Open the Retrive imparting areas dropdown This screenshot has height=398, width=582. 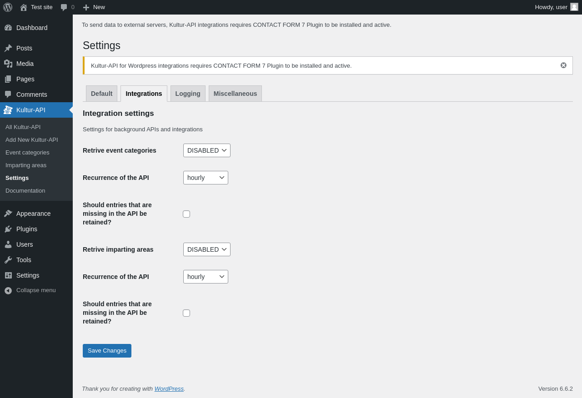click(x=207, y=249)
